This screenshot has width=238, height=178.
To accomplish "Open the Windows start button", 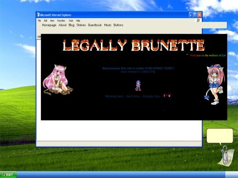I will click(x=8, y=174).
